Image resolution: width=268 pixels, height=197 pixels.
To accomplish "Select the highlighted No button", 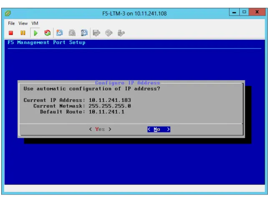I will pos(159,129).
